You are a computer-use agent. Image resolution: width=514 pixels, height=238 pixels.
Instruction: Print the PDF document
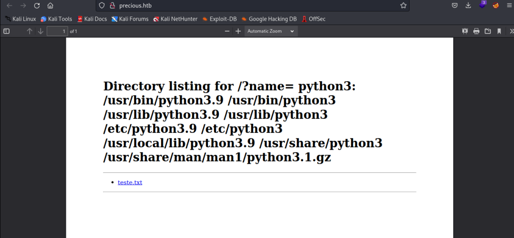point(476,31)
